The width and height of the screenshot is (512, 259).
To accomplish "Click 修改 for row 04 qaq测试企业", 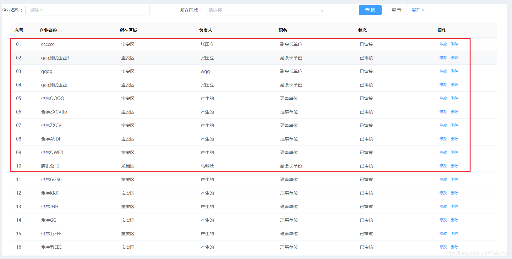I will (443, 85).
